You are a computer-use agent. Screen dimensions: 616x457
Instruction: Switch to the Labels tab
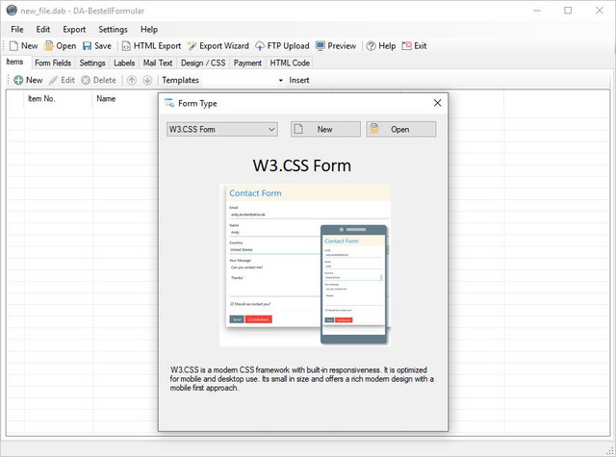click(x=124, y=63)
